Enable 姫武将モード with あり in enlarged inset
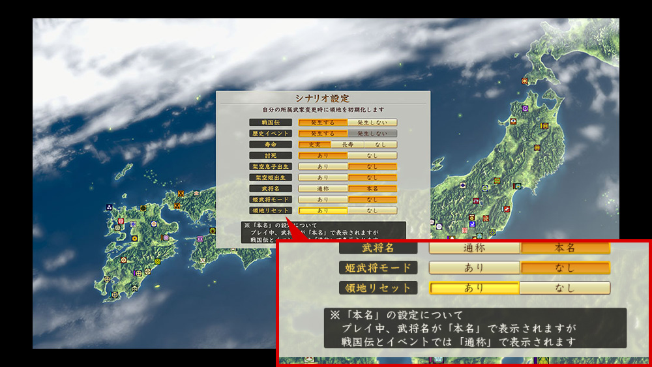 click(x=473, y=268)
